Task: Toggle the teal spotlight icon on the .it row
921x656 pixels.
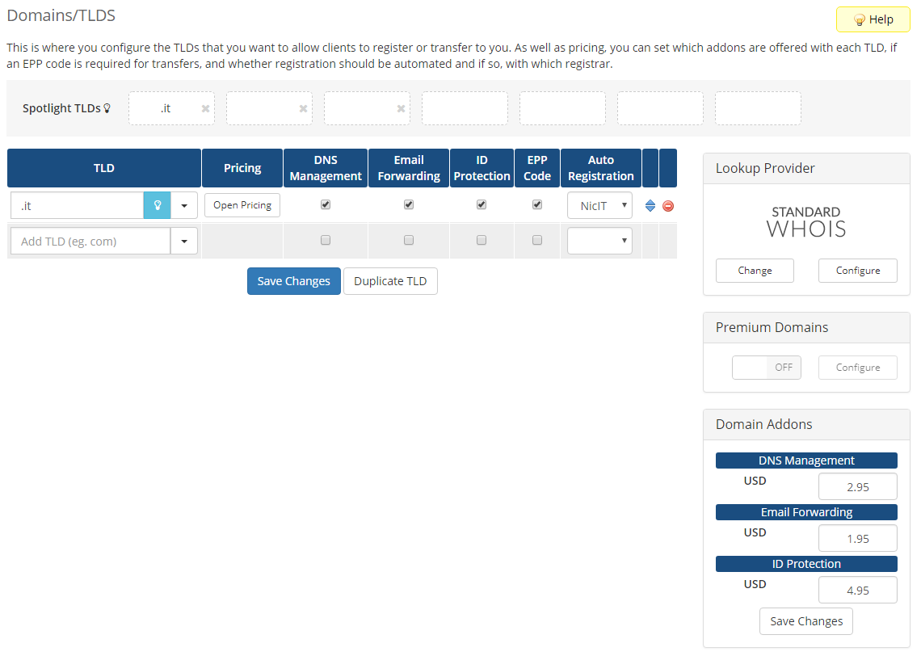Action: [157, 205]
